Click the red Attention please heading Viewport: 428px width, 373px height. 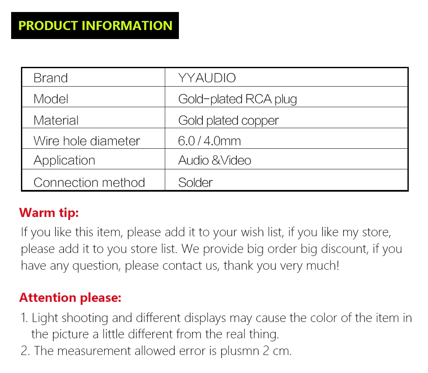(x=70, y=298)
